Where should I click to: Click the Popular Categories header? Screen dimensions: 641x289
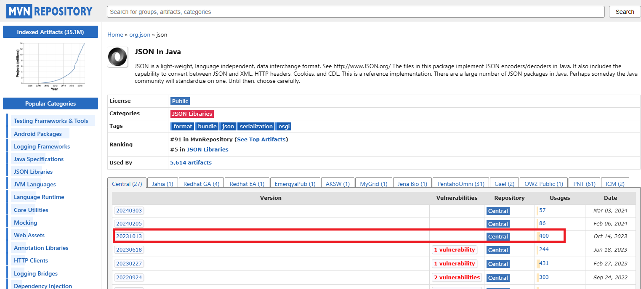click(51, 103)
